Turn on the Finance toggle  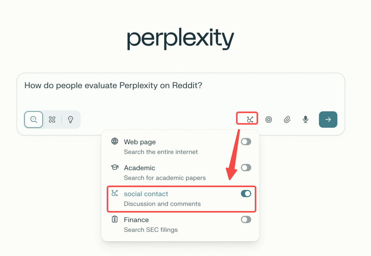pos(246,220)
